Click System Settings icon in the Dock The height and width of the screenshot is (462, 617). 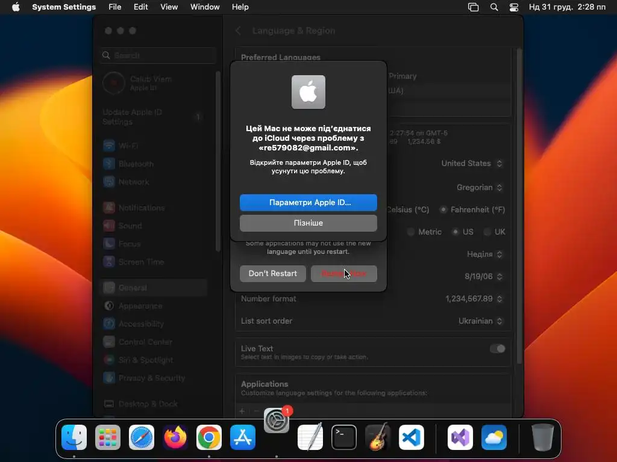276,420
